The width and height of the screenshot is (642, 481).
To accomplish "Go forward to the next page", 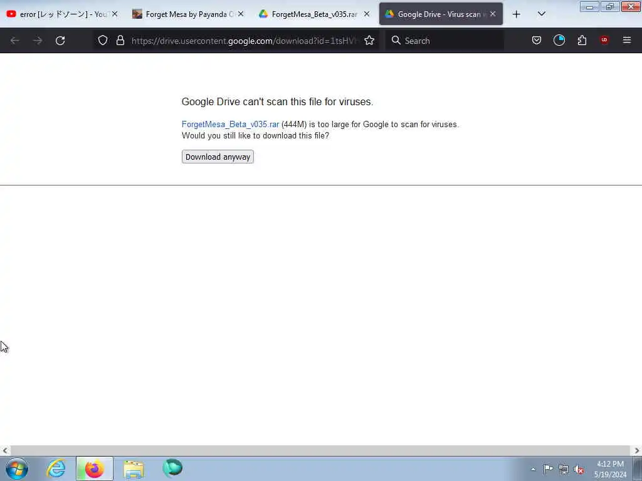I will [38, 41].
